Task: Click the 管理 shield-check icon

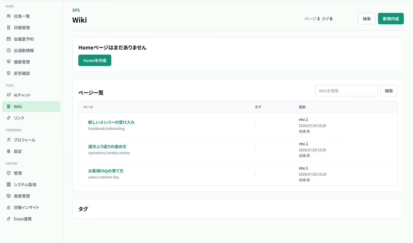Action: pyautogui.click(x=9, y=173)
